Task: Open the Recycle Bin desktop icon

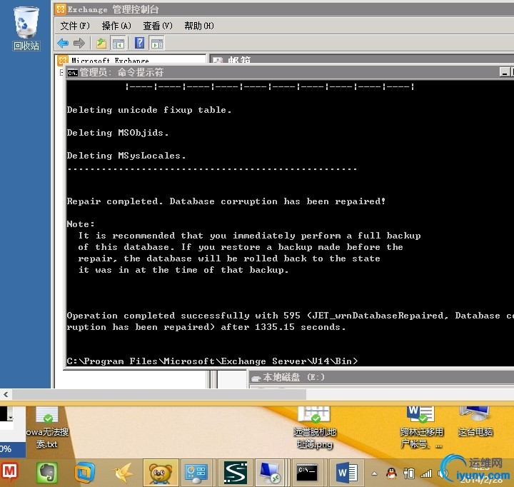Action: (x=26, y=29)
